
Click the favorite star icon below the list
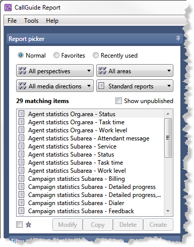pos(28,225)
